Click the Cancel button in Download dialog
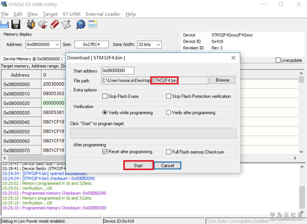Image resolution: width=307 pixels, height=224 pixels. point(168,166)
